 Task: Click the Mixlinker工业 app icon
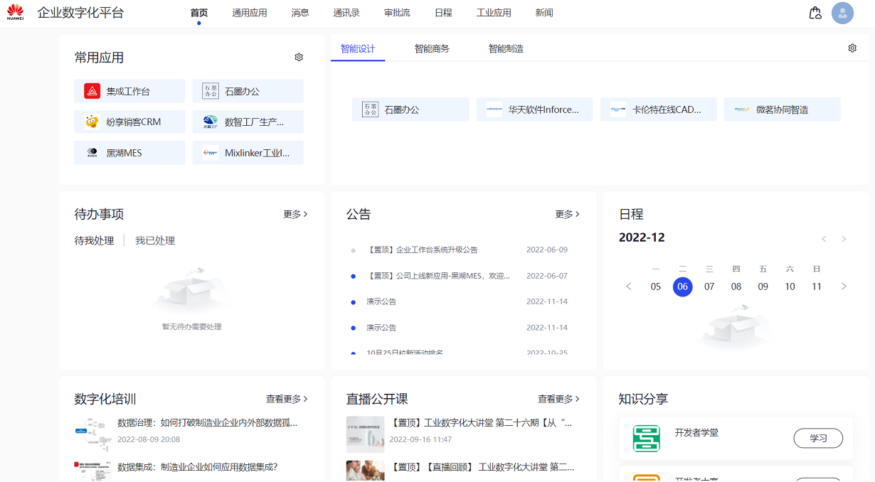coord(211,153)
